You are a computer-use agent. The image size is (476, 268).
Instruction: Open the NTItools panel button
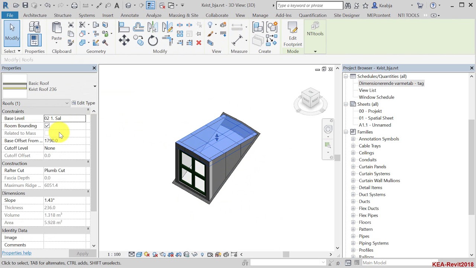(x=315, y=29)
